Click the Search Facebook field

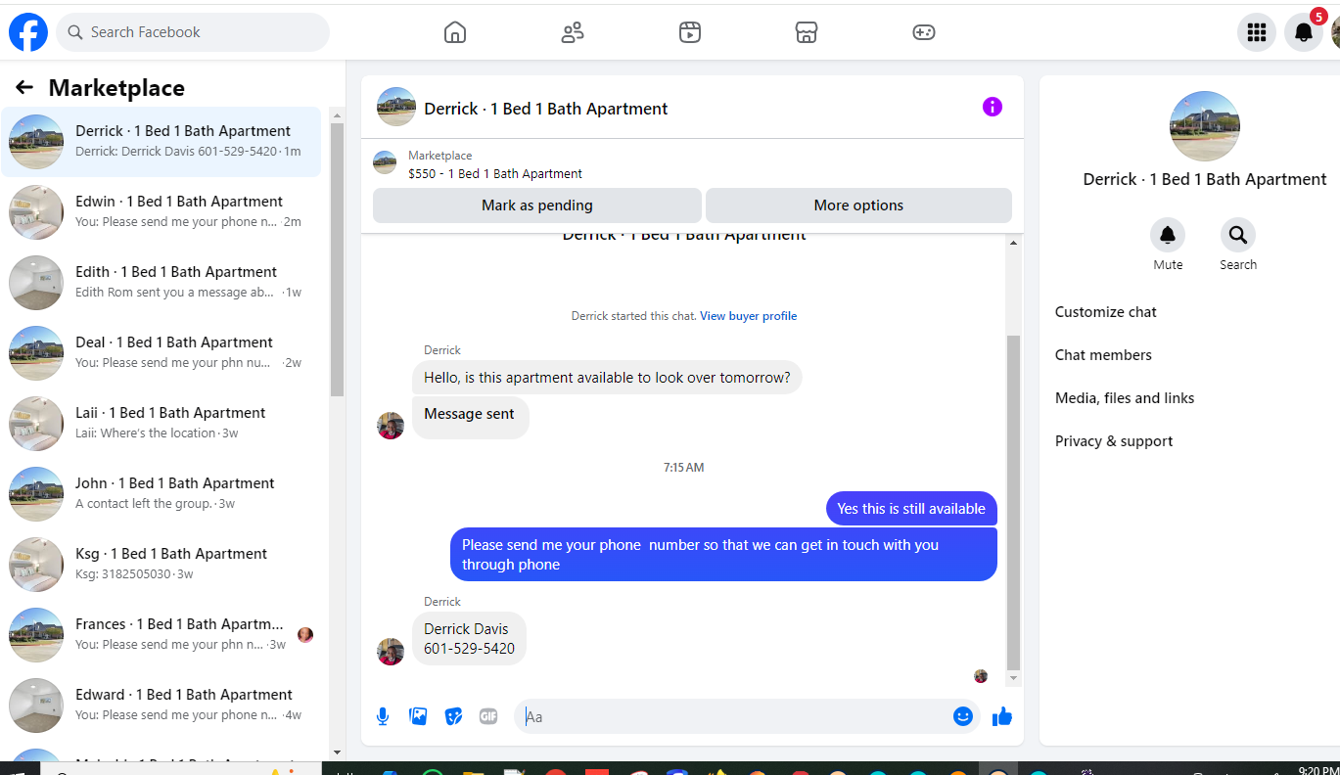click(193, 32)
